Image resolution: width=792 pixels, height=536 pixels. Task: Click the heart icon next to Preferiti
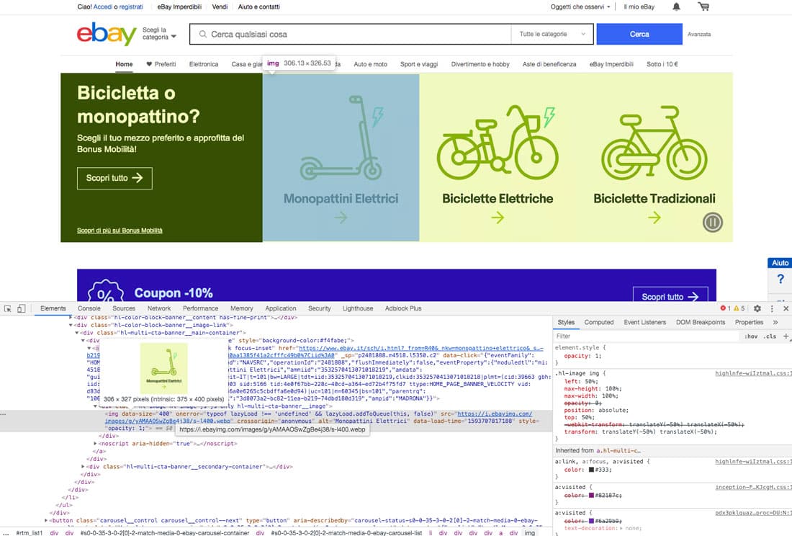tap(149, 64)
